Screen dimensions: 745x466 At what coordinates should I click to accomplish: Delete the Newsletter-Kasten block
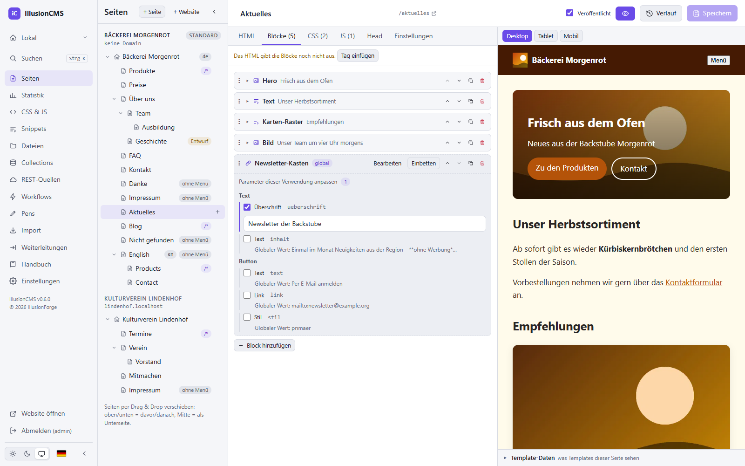[482, 163]
